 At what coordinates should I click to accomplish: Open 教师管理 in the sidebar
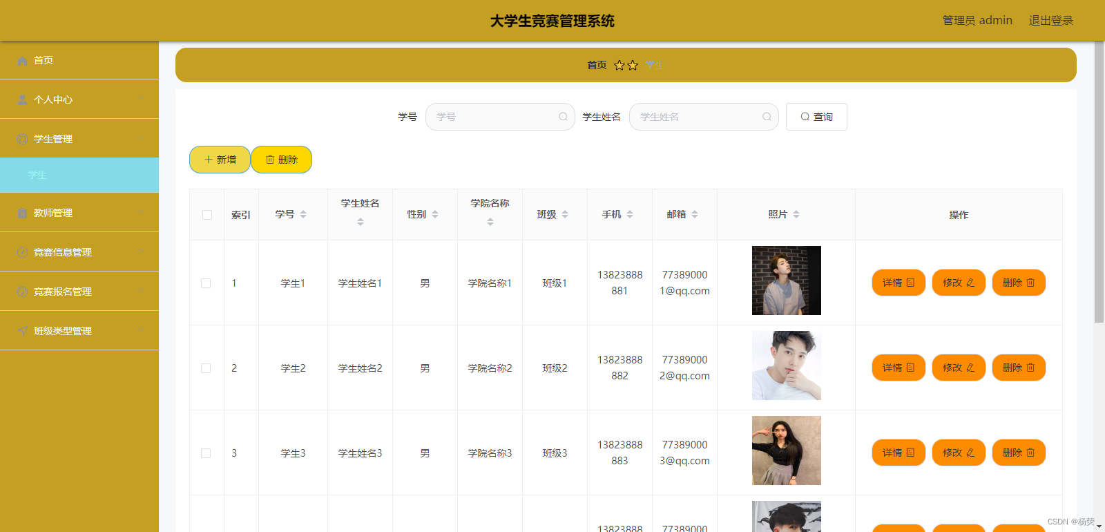(79, 213)
